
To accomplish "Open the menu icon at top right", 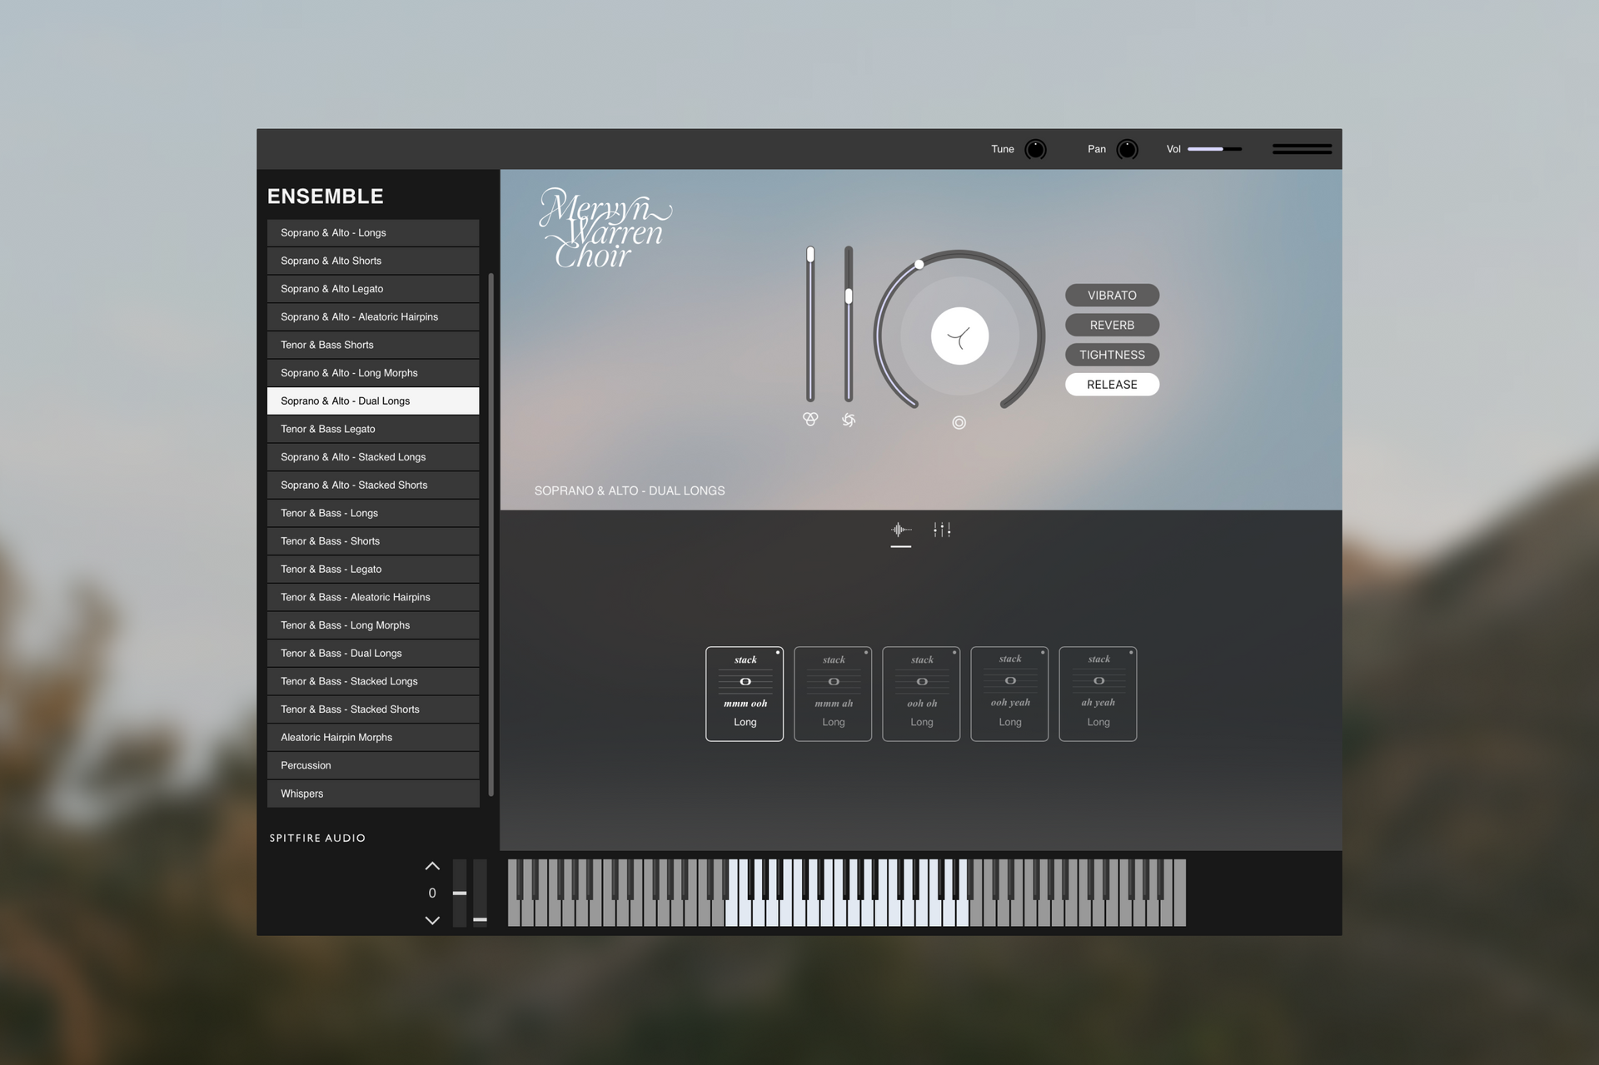I will 1302,149.
